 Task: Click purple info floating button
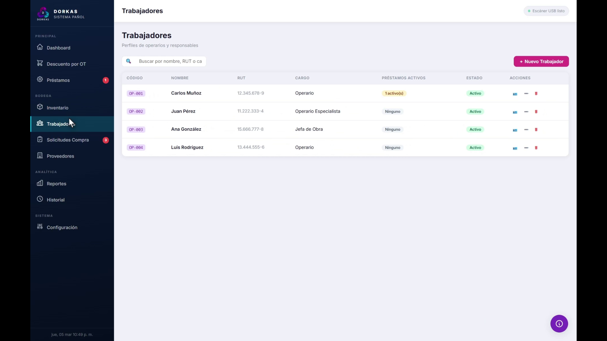click(559, 324)
